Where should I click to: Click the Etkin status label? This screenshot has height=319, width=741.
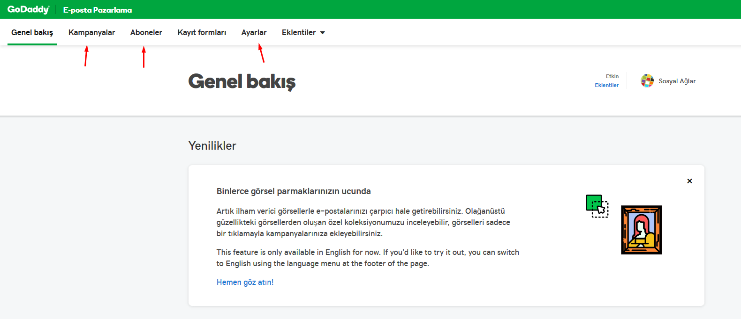coord(612,76)
